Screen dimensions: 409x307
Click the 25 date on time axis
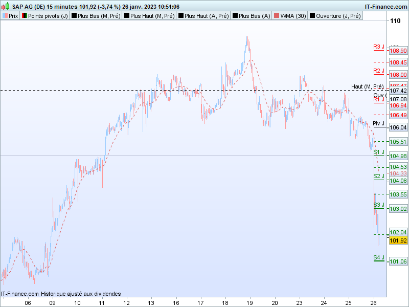(349, 303)
